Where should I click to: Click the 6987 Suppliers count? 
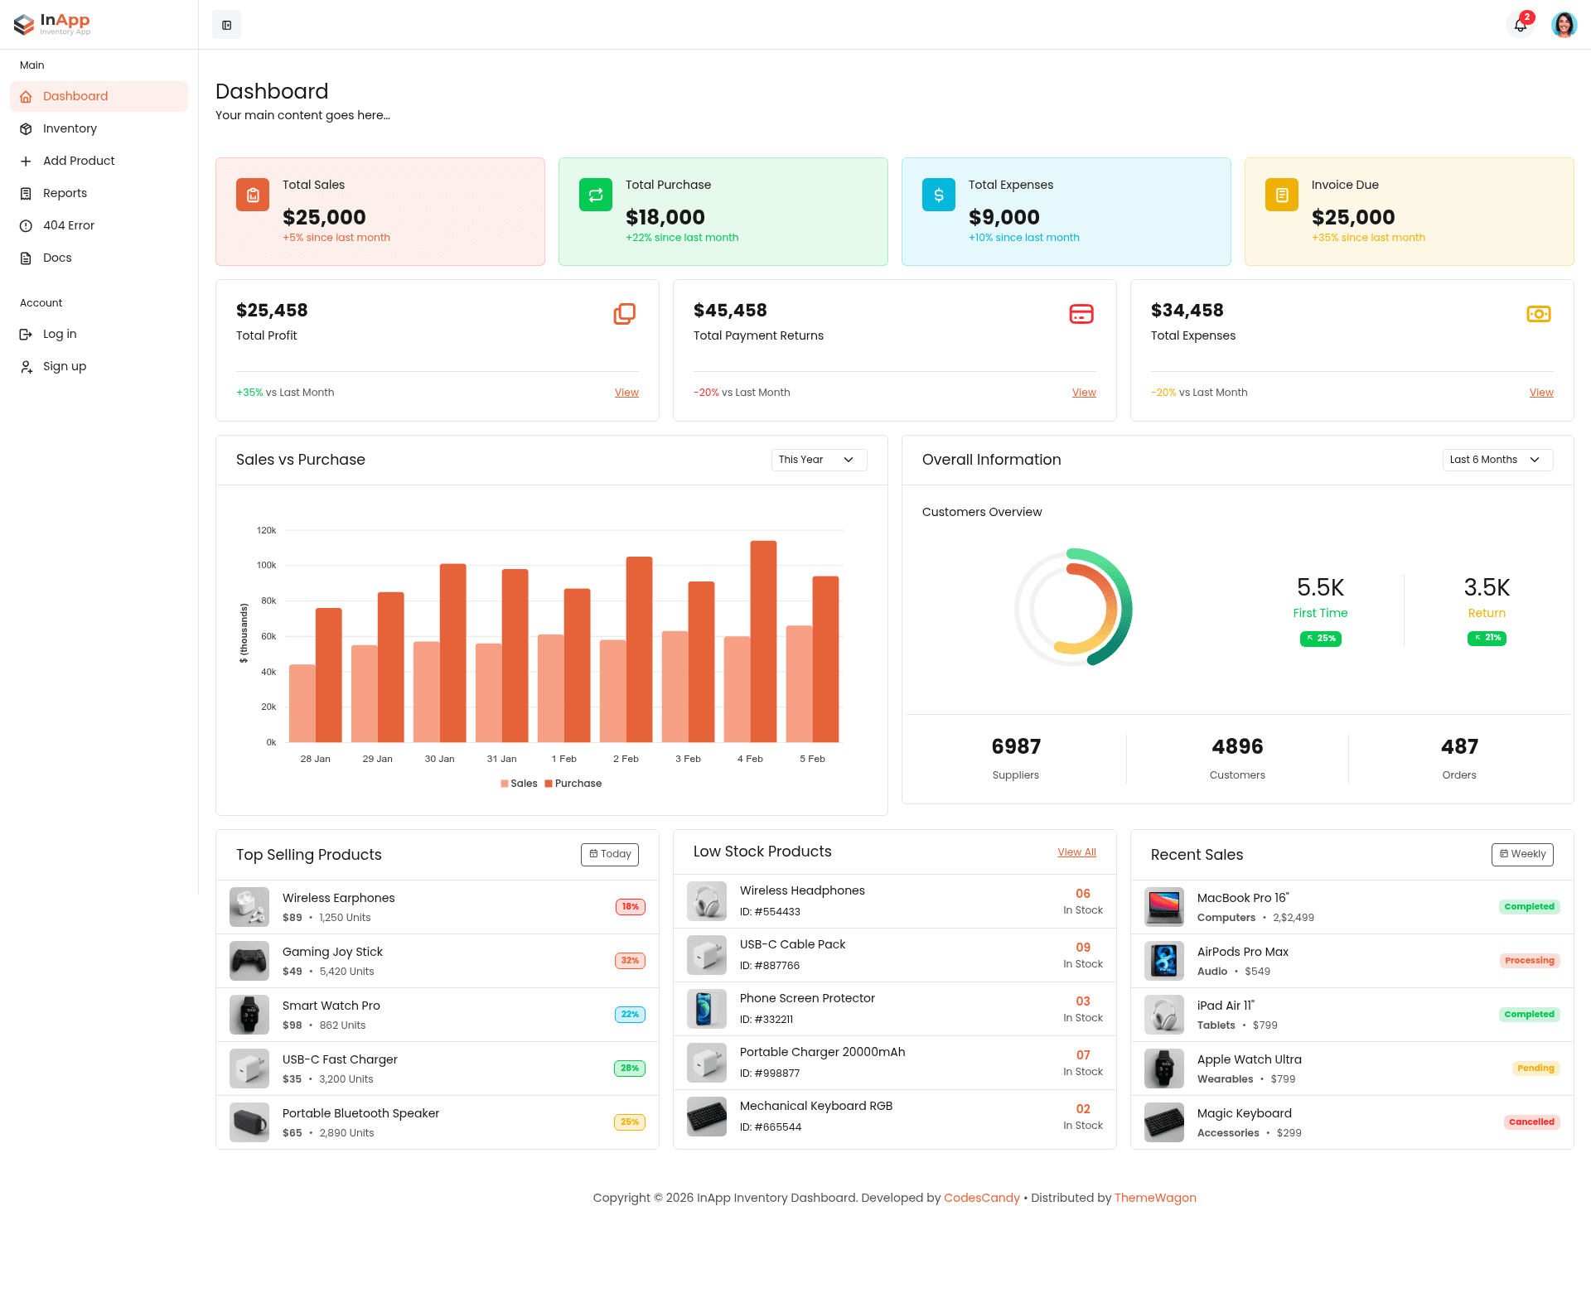tap(1016, 746)
